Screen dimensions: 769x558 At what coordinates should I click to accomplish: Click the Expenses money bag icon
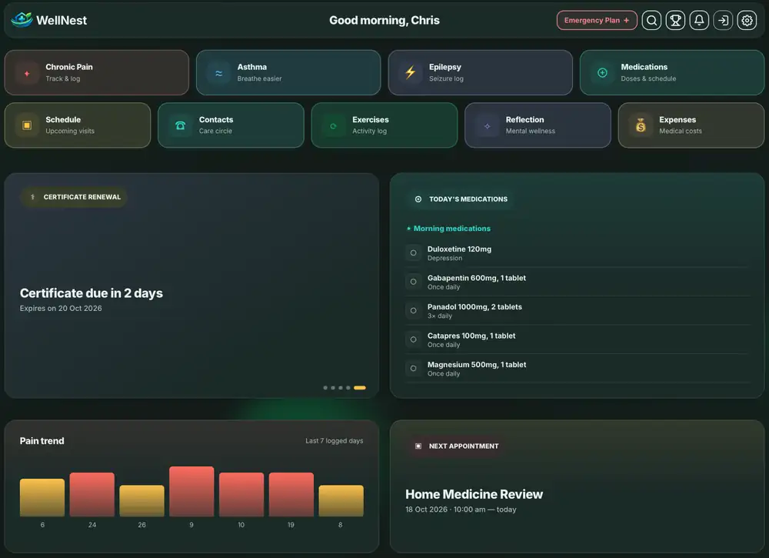click(x=641, y=125)
